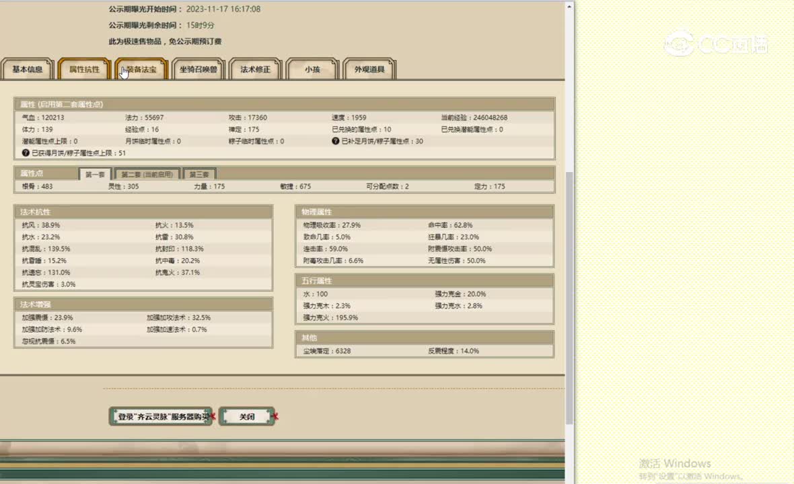Click the 登录"齐云灵脉"服务器购买 button

point(161,417)
